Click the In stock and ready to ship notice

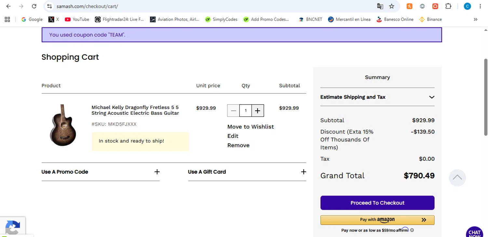click(x=140, y=141)
